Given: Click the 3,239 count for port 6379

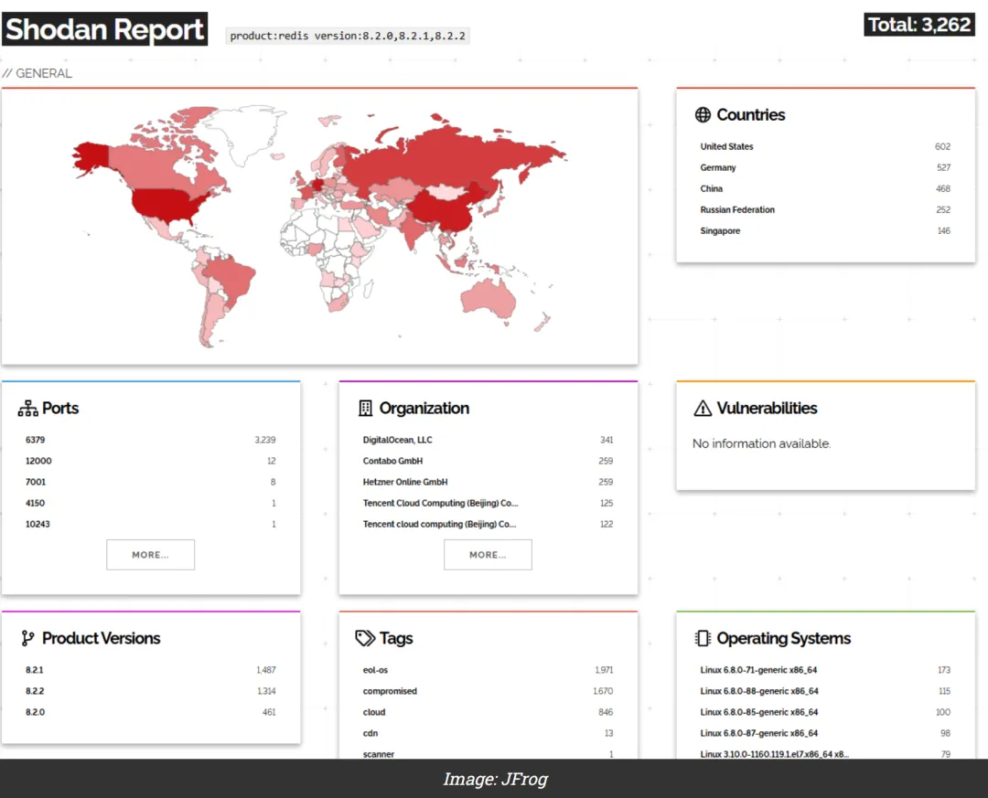Looking at the screenshot, I should 265,440.
